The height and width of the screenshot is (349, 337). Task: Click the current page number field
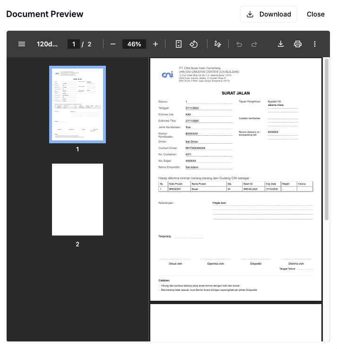point(73,44)
